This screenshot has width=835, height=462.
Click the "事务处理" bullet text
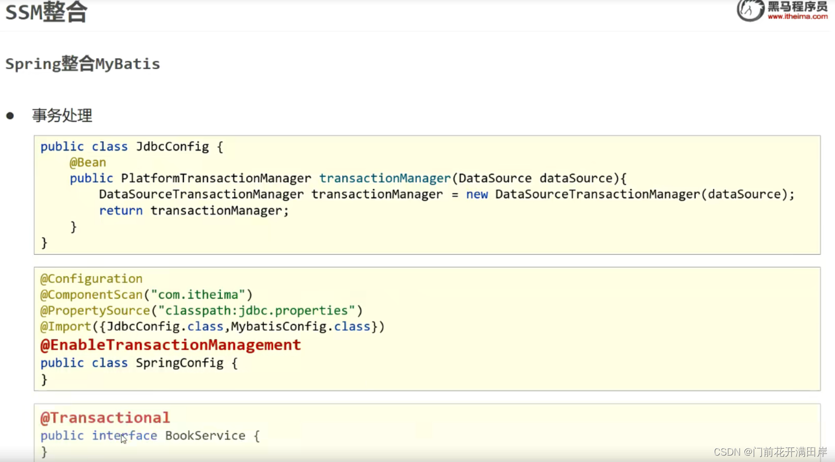[62, 115]
